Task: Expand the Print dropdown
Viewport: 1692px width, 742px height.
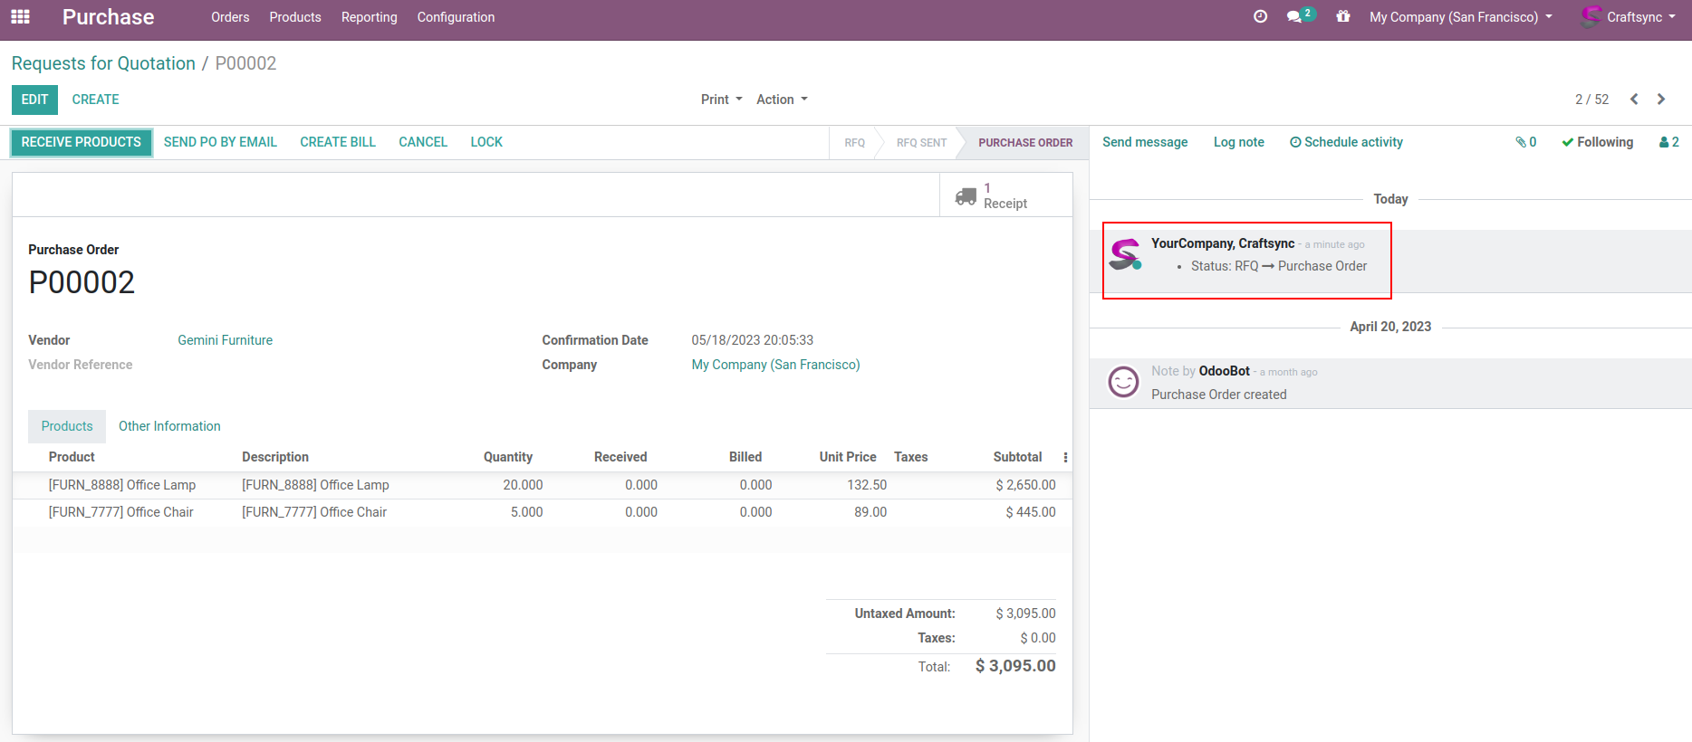Action: point(721,100)
